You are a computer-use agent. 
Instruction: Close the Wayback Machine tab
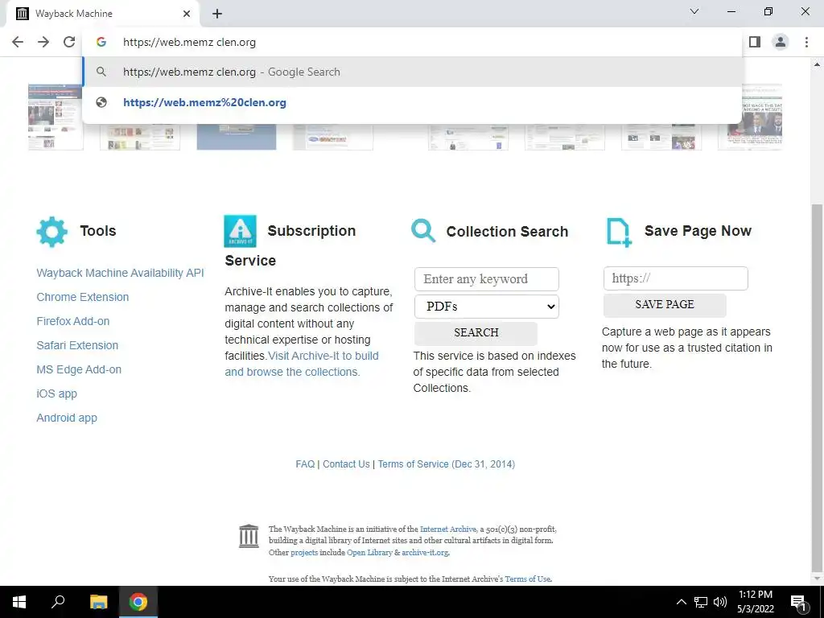click(187, 14)
